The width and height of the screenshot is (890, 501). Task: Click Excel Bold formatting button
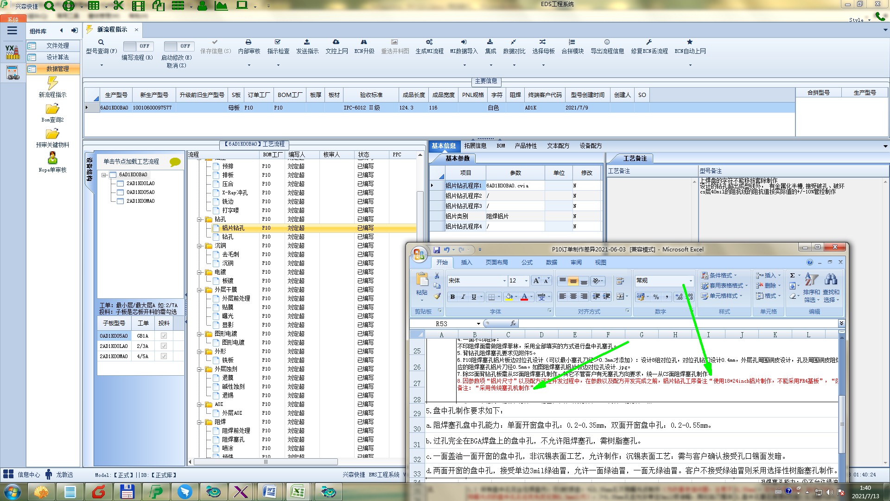(452, 297)
